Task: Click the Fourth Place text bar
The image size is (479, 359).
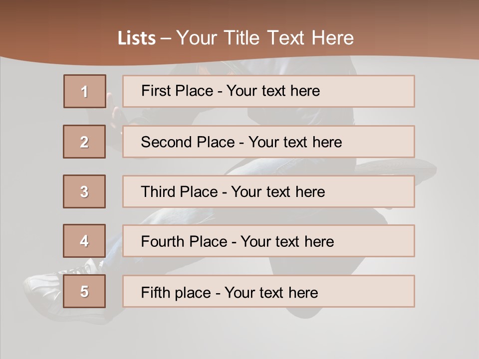Action: coord(268,241)
